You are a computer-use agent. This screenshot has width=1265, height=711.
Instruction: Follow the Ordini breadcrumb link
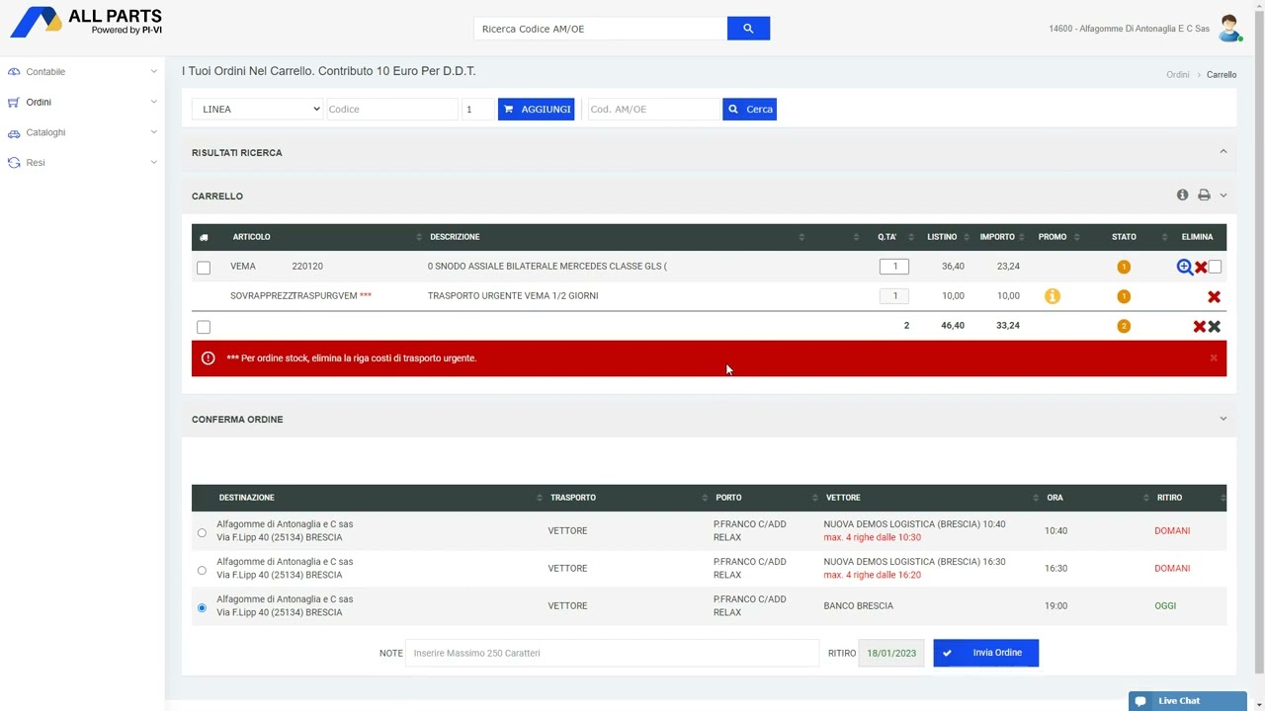[x=1177, y=75]
